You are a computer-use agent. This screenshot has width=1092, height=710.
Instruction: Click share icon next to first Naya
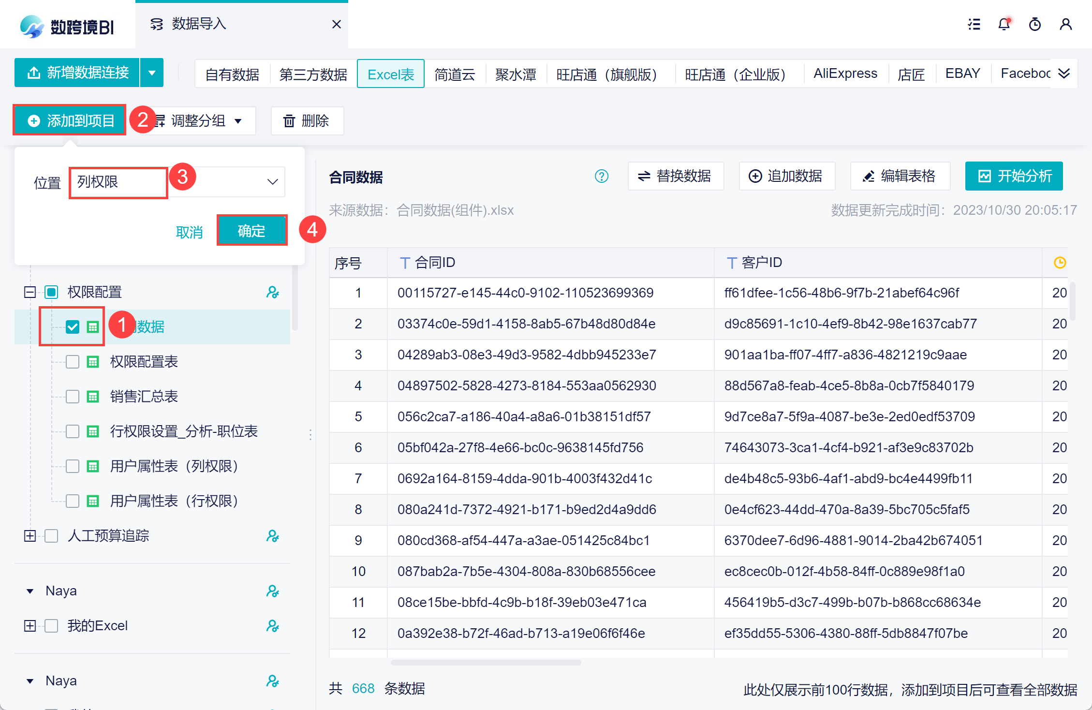(273, 591)
